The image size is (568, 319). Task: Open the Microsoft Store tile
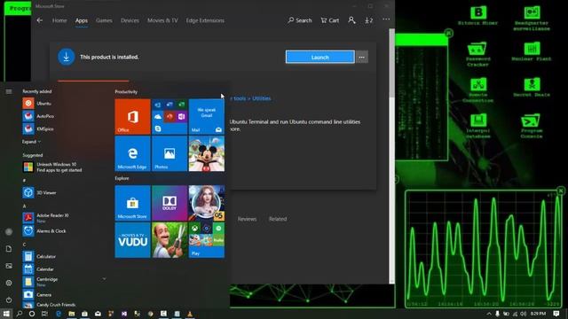click(x=132, y=203)
